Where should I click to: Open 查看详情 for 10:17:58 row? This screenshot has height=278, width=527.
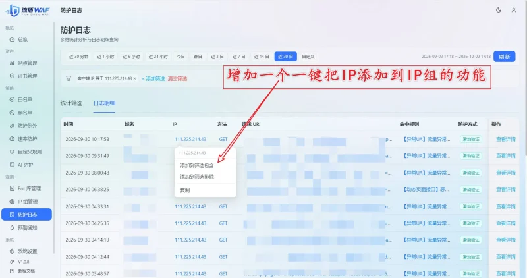click(x=506, y=139)
